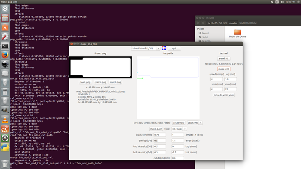Open the Trash in the dock

point(5,163)
